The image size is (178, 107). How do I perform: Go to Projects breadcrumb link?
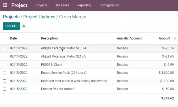click(x=11, y=17)
